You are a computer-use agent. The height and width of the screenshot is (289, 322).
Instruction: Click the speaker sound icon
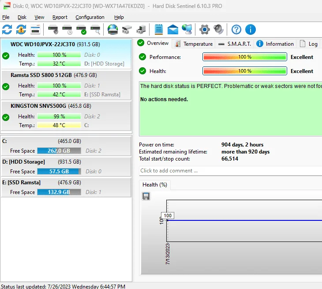click(x=218, y=29)
